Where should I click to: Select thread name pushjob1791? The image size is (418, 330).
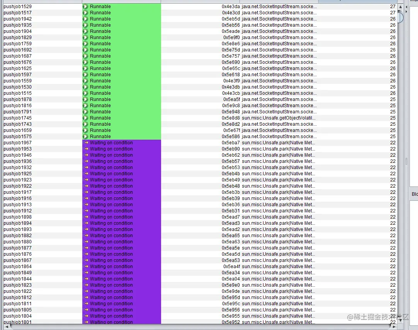18,111
